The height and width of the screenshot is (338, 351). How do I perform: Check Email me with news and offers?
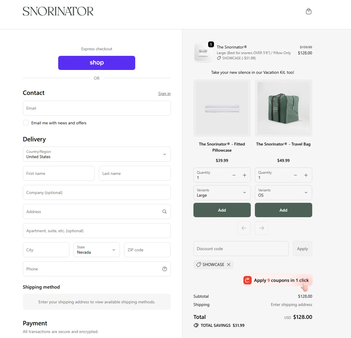(x=26, y=123)
